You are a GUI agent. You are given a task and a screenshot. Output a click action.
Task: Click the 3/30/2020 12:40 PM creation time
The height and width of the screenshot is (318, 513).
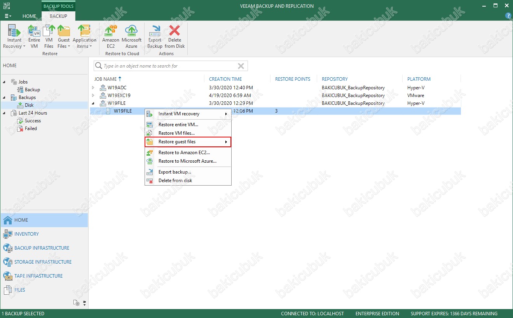pos(231,88)
